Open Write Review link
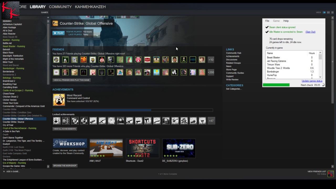The image size is (336, 189). 232,80
